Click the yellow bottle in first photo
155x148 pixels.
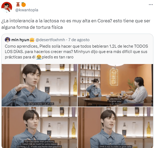point(75,87)
